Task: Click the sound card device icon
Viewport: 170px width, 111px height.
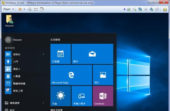Action: (152, 9)
